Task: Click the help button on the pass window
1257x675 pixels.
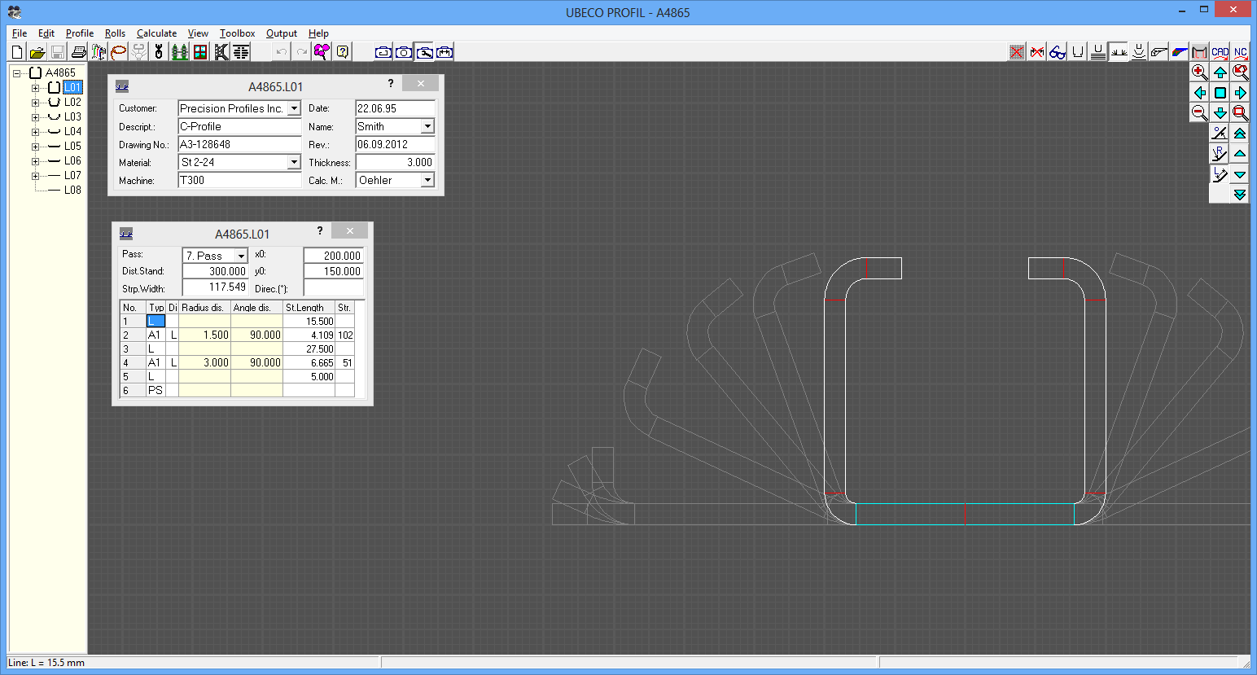Action: click(319, 231)
